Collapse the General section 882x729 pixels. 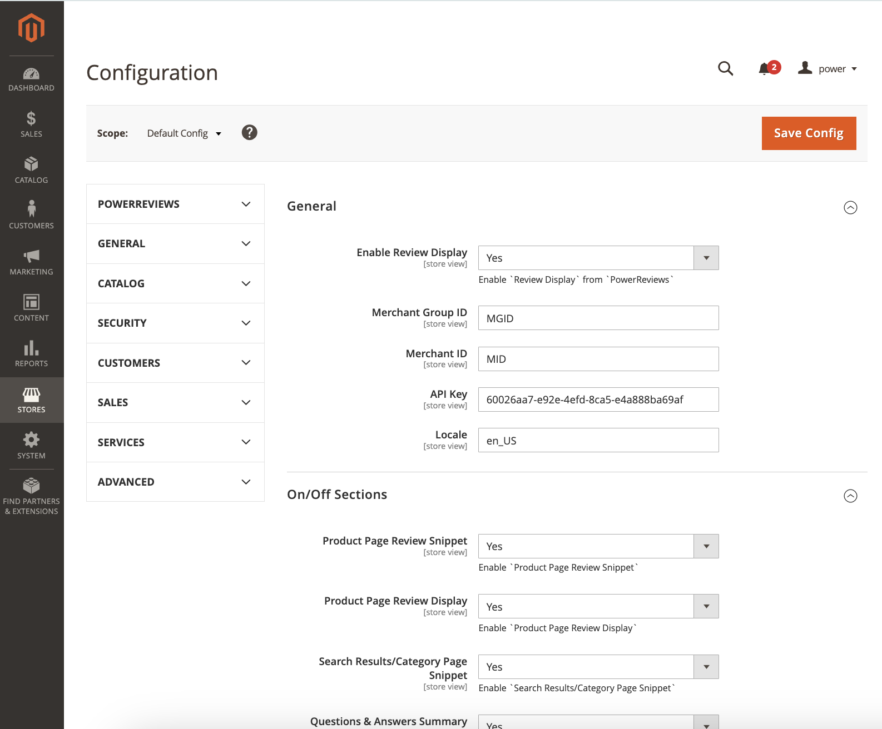pos(850,207)
